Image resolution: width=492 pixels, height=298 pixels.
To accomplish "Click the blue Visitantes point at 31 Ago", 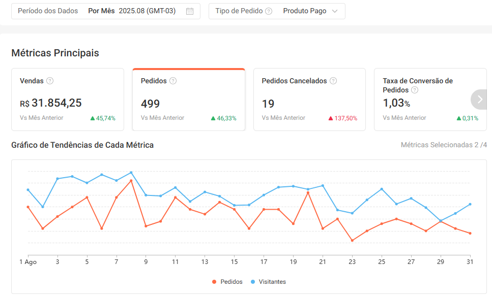I will pyautogui.click(x=470, y=204).
